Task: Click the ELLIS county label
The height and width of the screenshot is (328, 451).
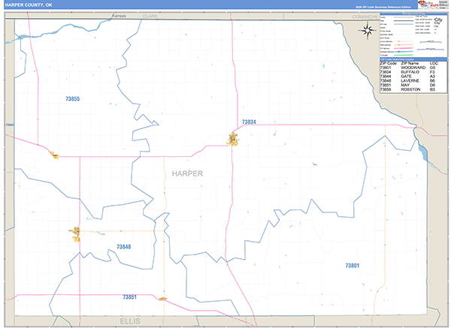Action: coord(130,321)
